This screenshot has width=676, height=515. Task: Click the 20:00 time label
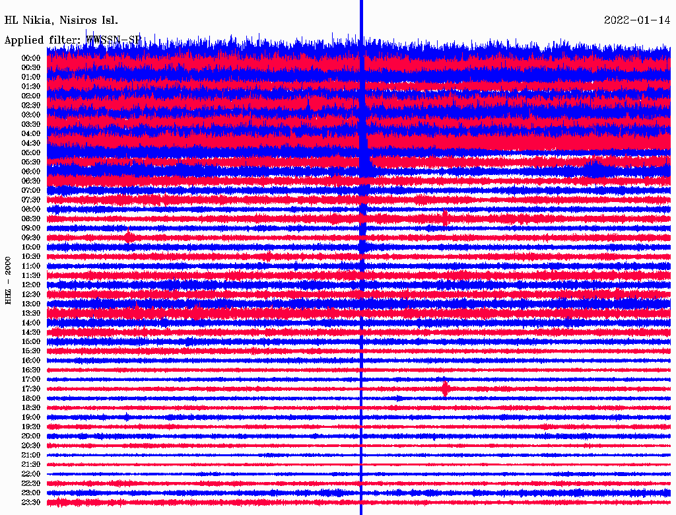coord(31,436)
